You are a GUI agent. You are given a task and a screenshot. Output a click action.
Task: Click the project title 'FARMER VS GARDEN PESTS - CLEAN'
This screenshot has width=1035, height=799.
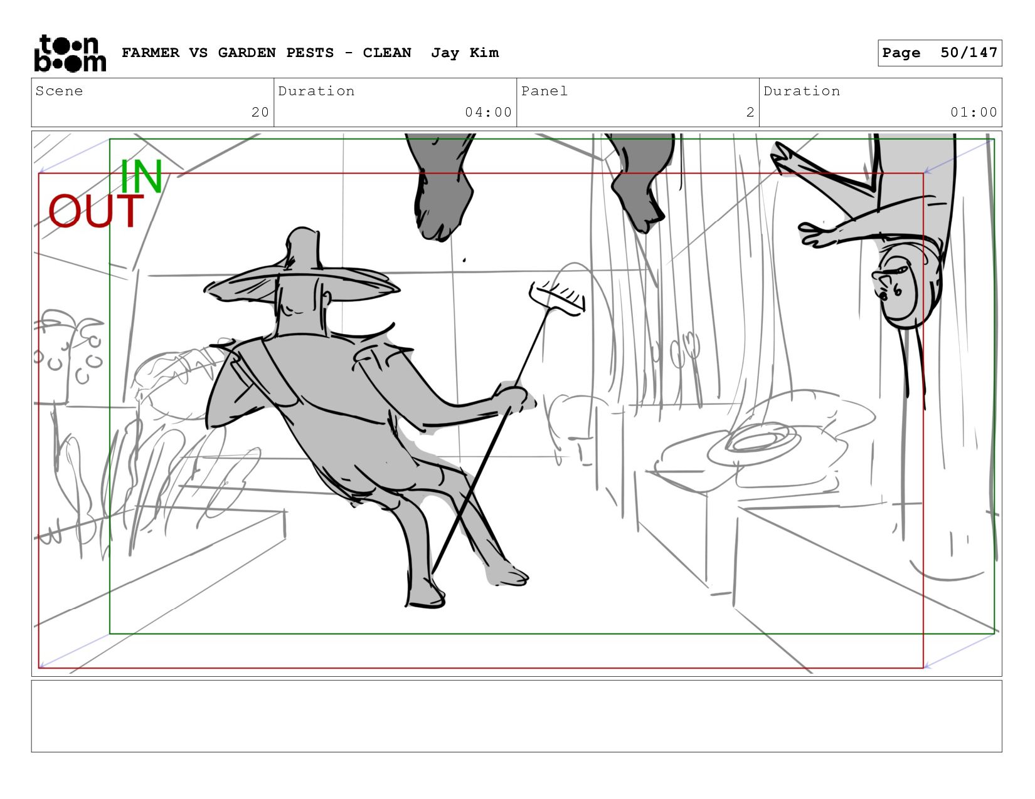point(267,53)
